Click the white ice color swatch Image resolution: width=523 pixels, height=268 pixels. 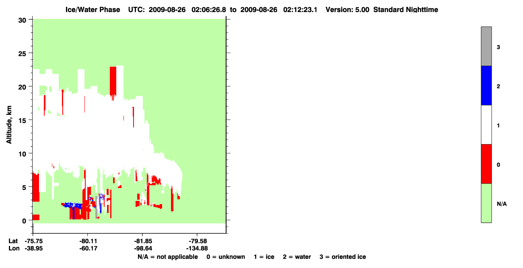click(x=486, y=125)
